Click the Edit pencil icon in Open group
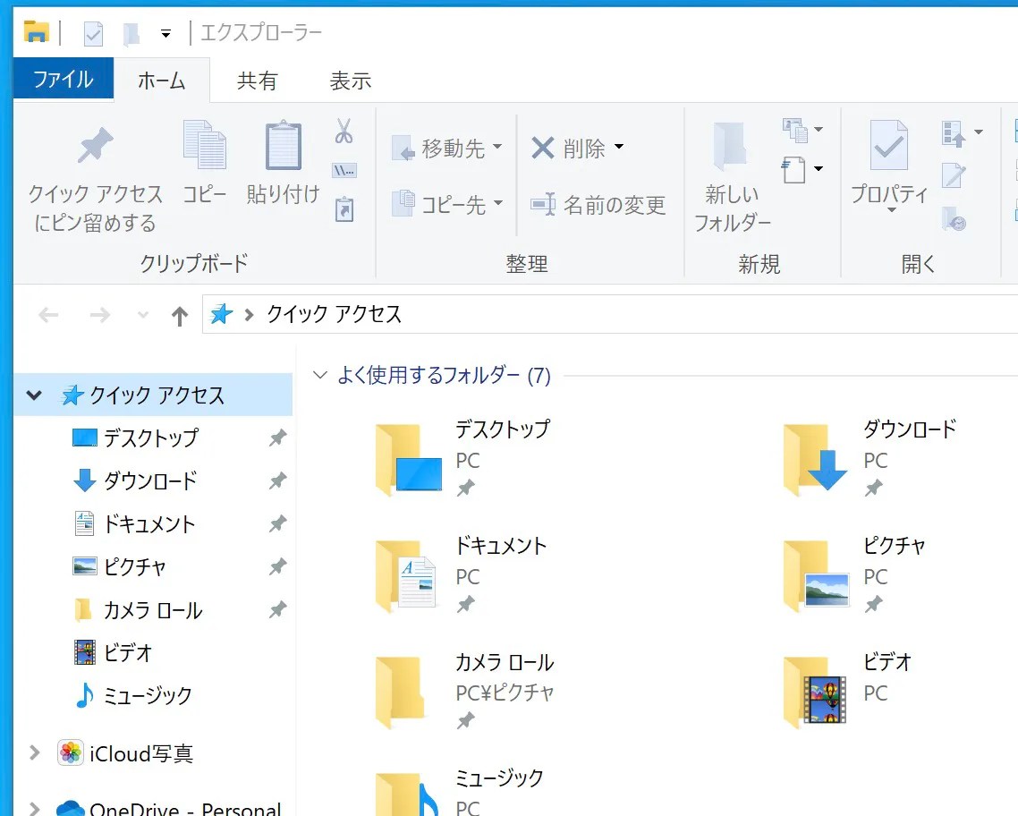Image resolution: width=1018 pixels, height=816 pixels. (x=954, y=174)
